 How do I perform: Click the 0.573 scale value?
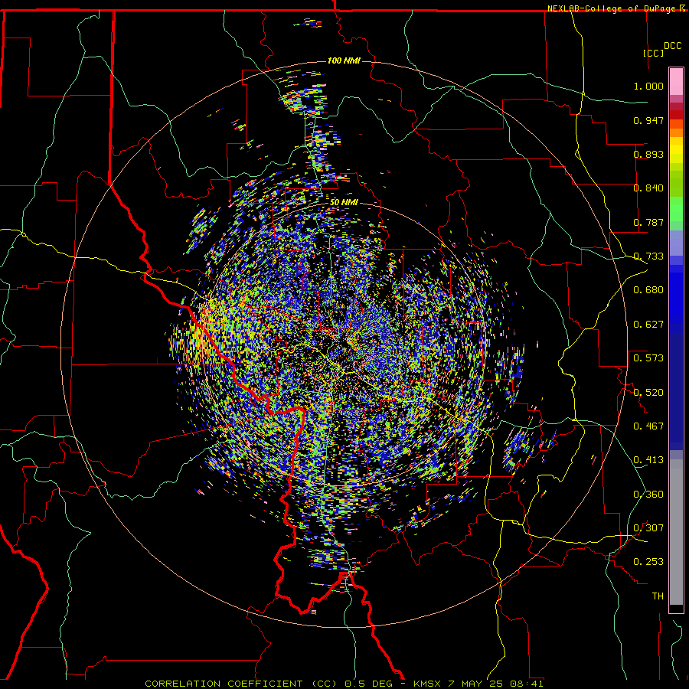click(648, 358)
